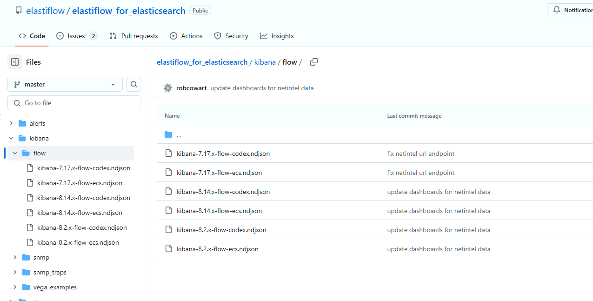This screenshot has height=301, width=593.
Task: Open kibana-7.17.x-flow-ecs.ndjson in the file tree
Action: coord(80,183)
